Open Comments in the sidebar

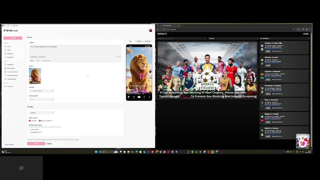tap(10, 57)
